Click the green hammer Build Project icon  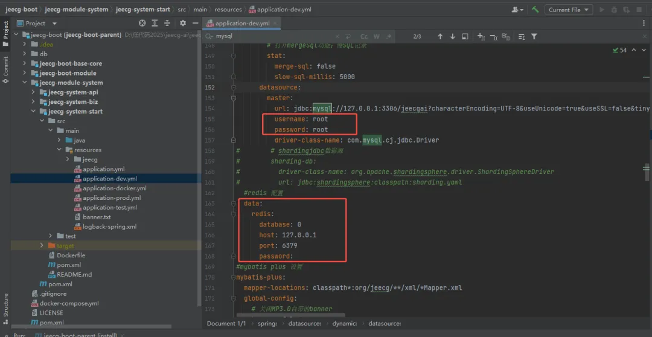click(x=535, y=10)
